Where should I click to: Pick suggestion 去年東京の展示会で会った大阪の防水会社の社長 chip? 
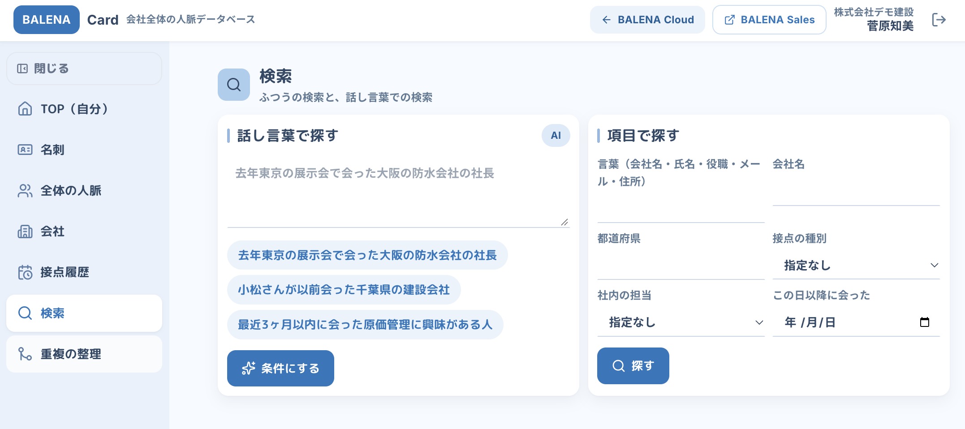pyautogui.click(x=367, y=255)
